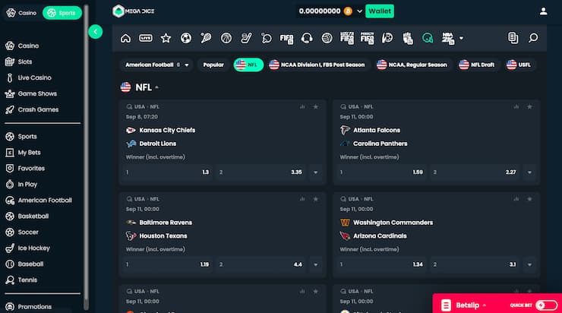The width and height of the screenshot is (562, 313).
Task: Select the basketball sport icon
Action: coord(226,38)
